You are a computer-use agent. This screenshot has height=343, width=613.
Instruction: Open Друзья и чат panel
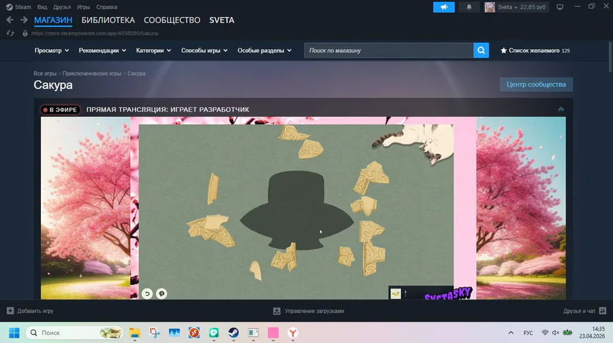(x=584, y=311)
